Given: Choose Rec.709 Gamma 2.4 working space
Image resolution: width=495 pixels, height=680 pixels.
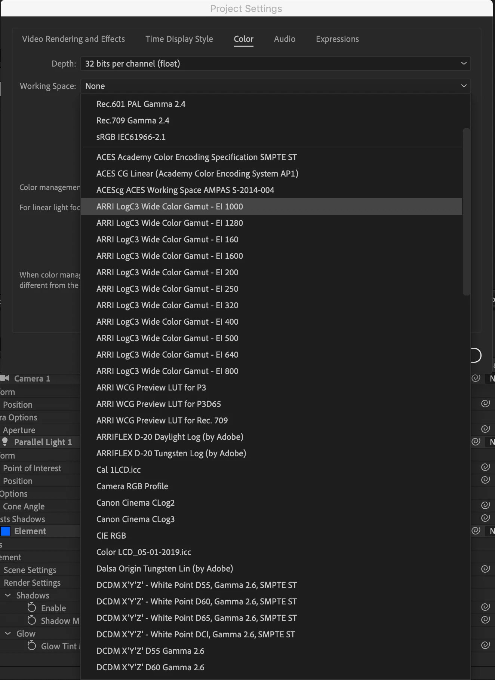Looking at the screenshot, I should pos(271,120).
